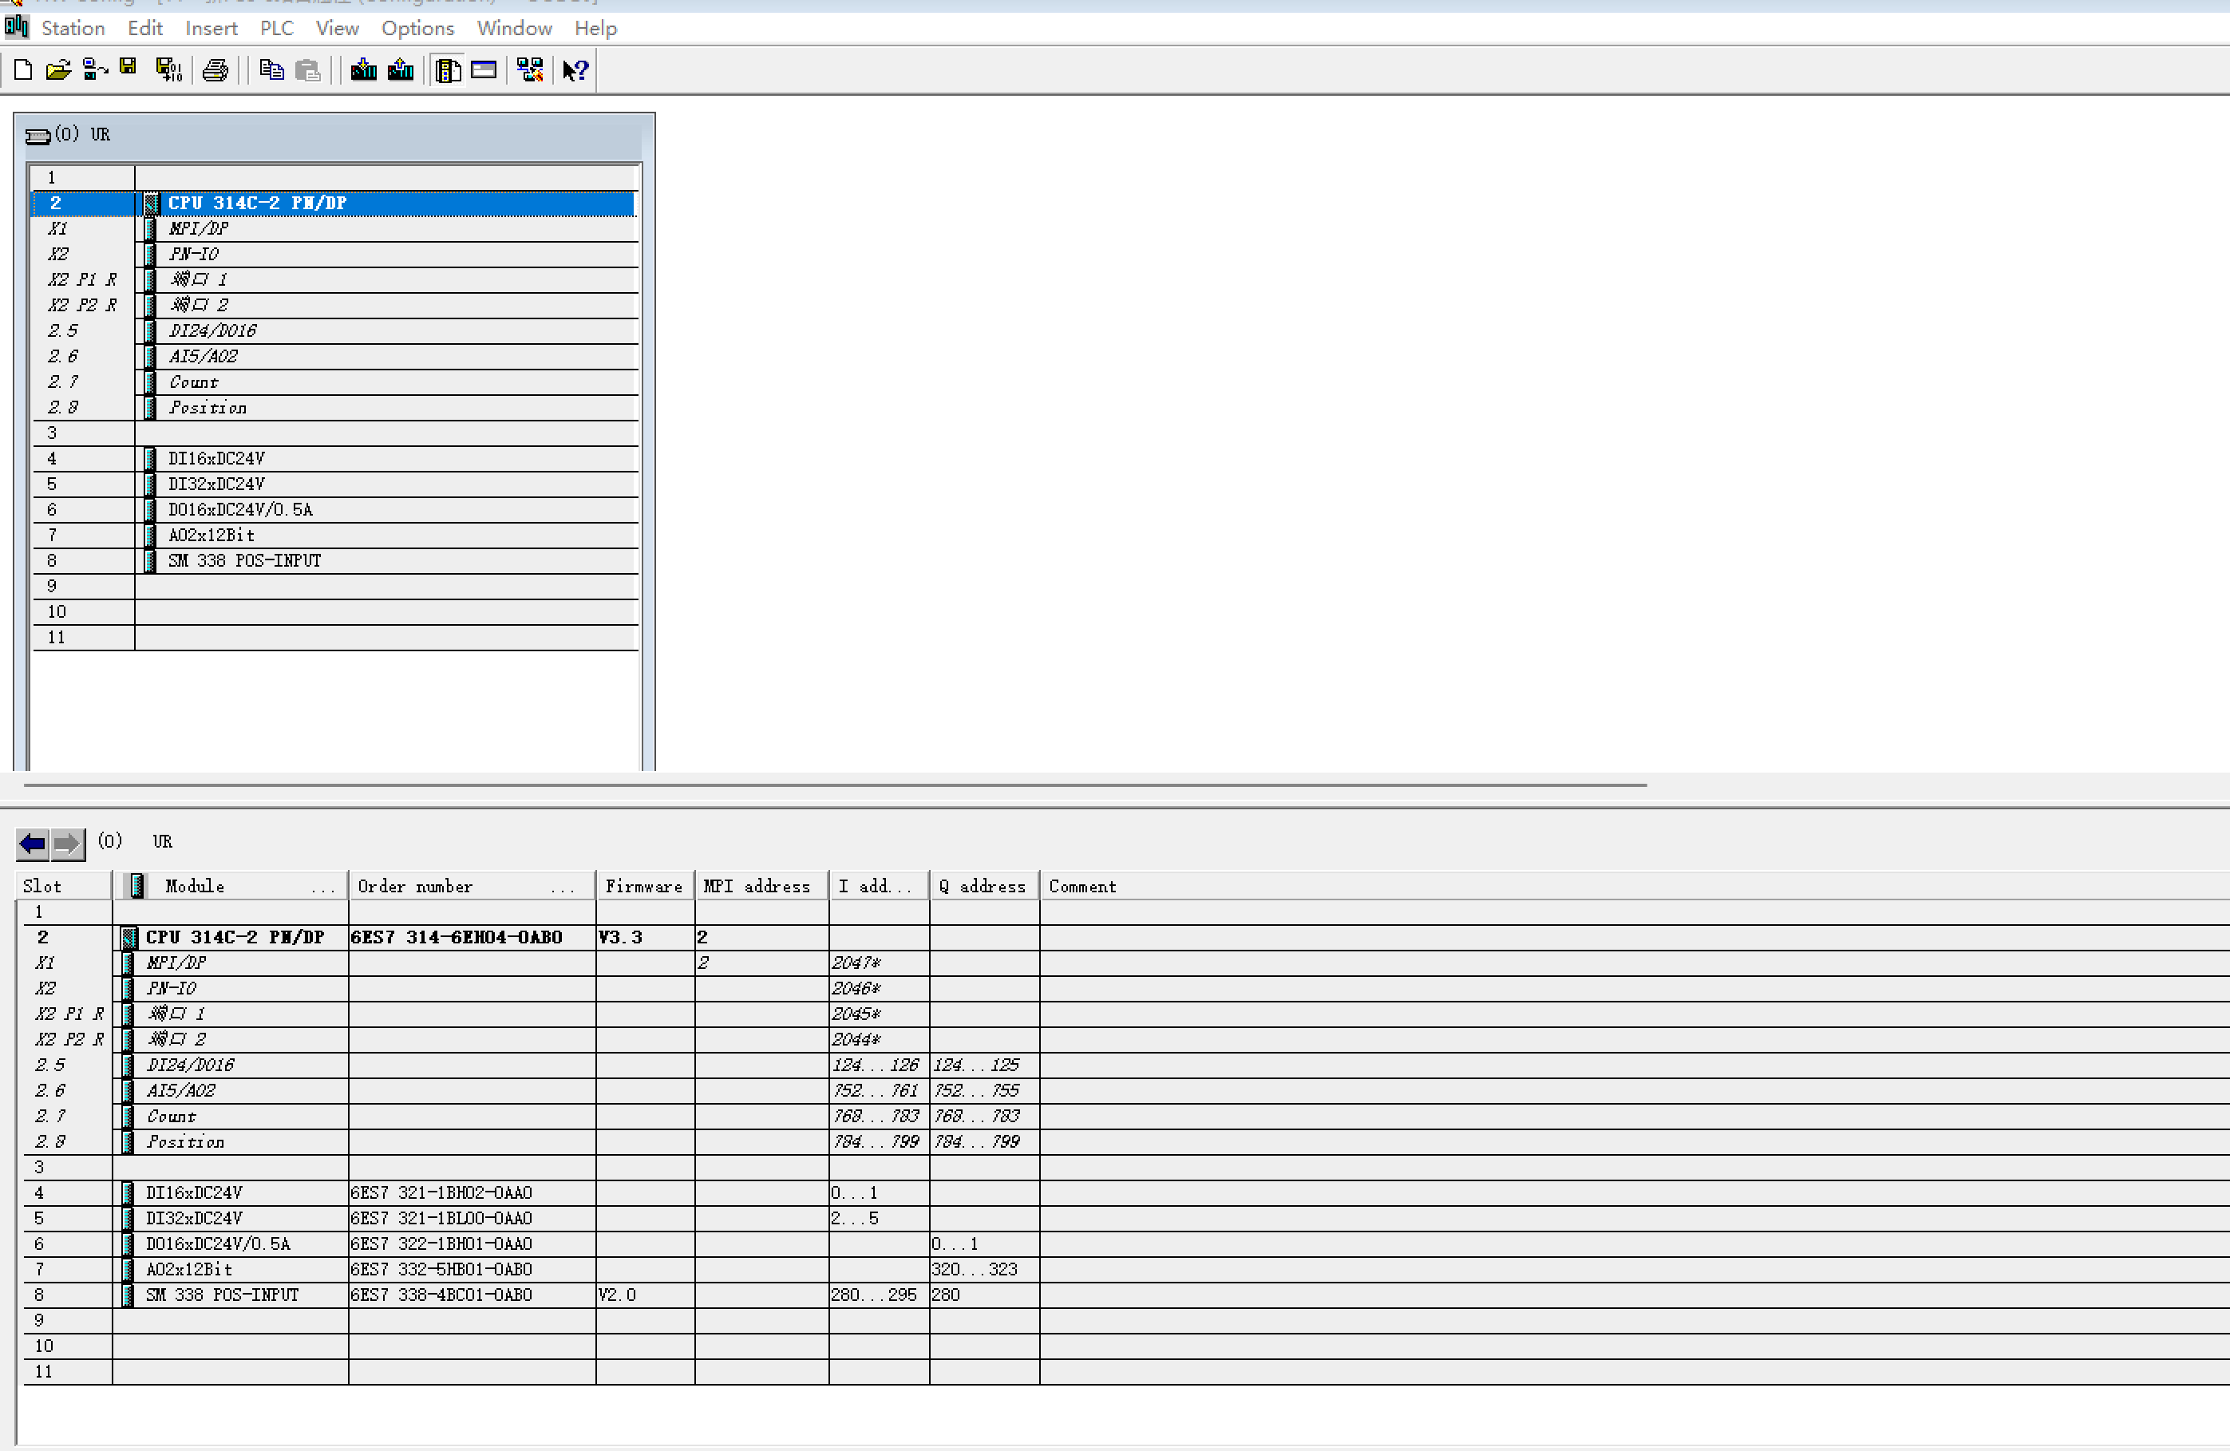Viewport: 2230px width, 1451px height.
Task: Select DI32xDC24V row in detail table
Action: pyautogui.click(x=194, y=1219)
